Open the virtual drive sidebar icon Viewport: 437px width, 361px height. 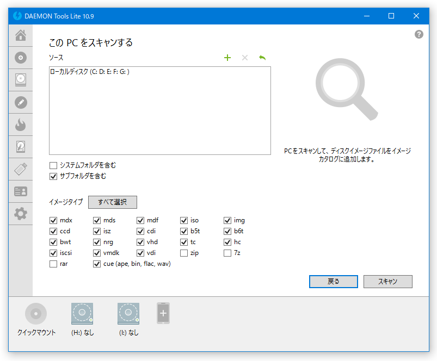(21, 80)
